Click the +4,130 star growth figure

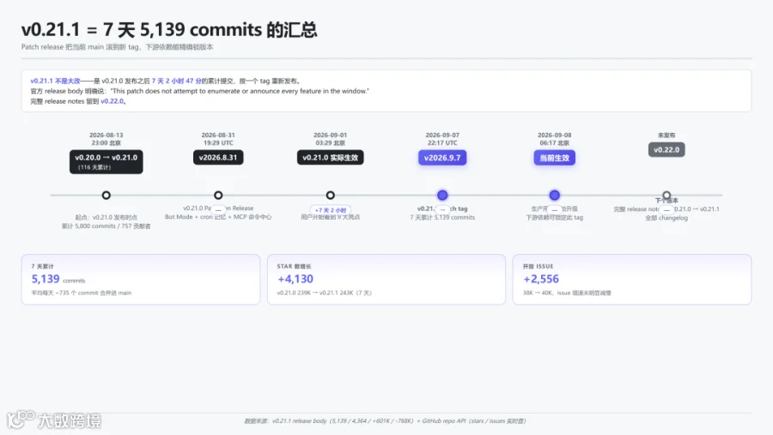[x=295, y=279]
